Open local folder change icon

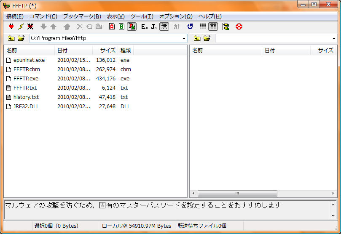click(21, 38)
